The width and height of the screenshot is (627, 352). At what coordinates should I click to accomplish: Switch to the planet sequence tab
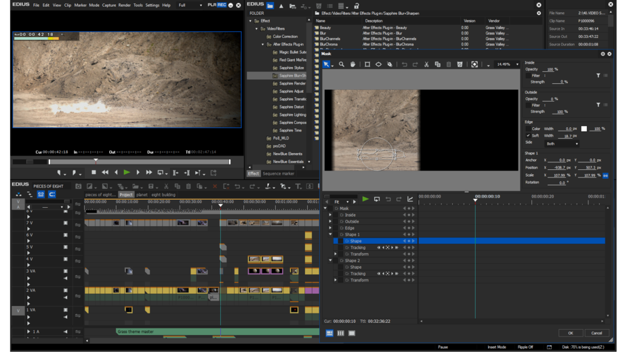[142, 195]
